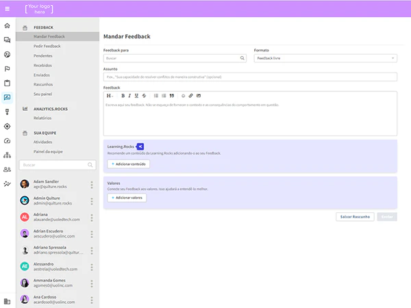Open the building icon at sidebar bottom
411x308 pixels.
point(7,301)
